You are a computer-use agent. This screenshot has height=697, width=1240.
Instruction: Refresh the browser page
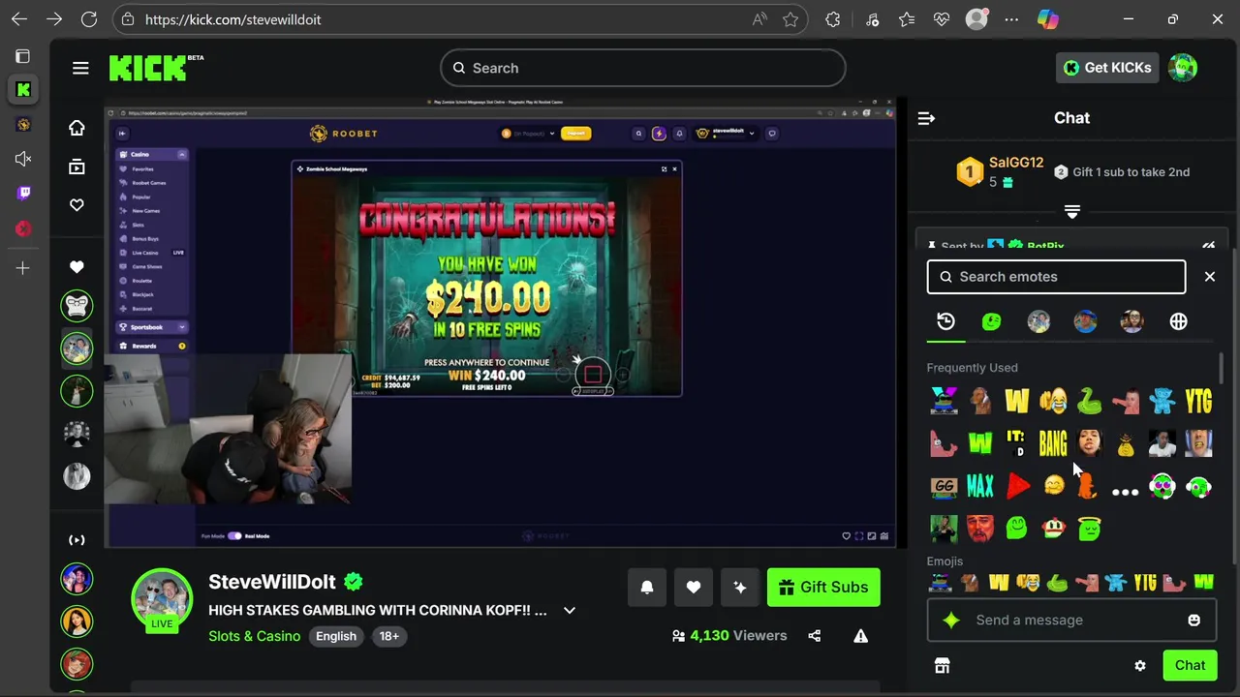(x=89, y=19)
